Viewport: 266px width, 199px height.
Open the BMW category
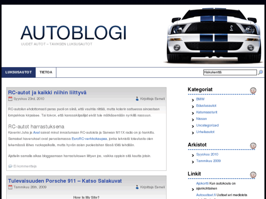point(200,99)
